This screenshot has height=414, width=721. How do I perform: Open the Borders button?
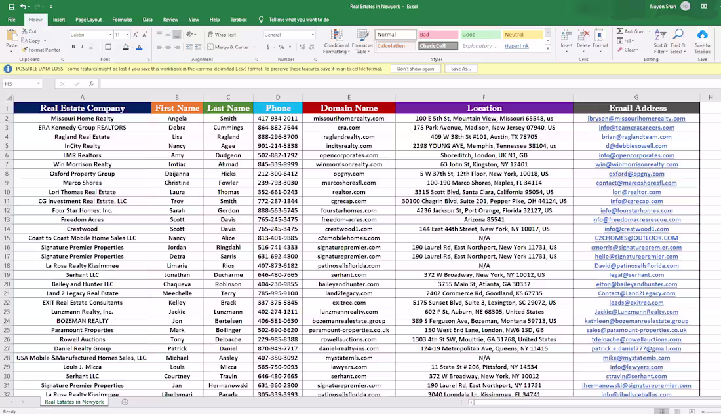(x=108, y=47)
